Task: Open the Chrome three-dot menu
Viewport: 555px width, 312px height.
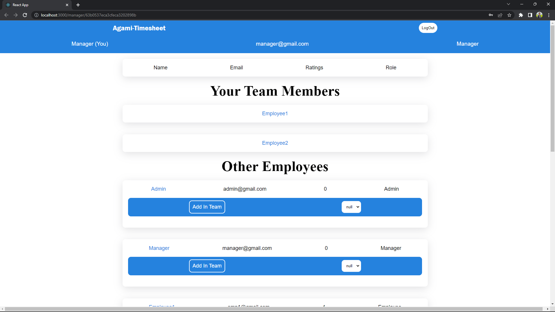Action: pyautogui.click(x=549, y=15)
